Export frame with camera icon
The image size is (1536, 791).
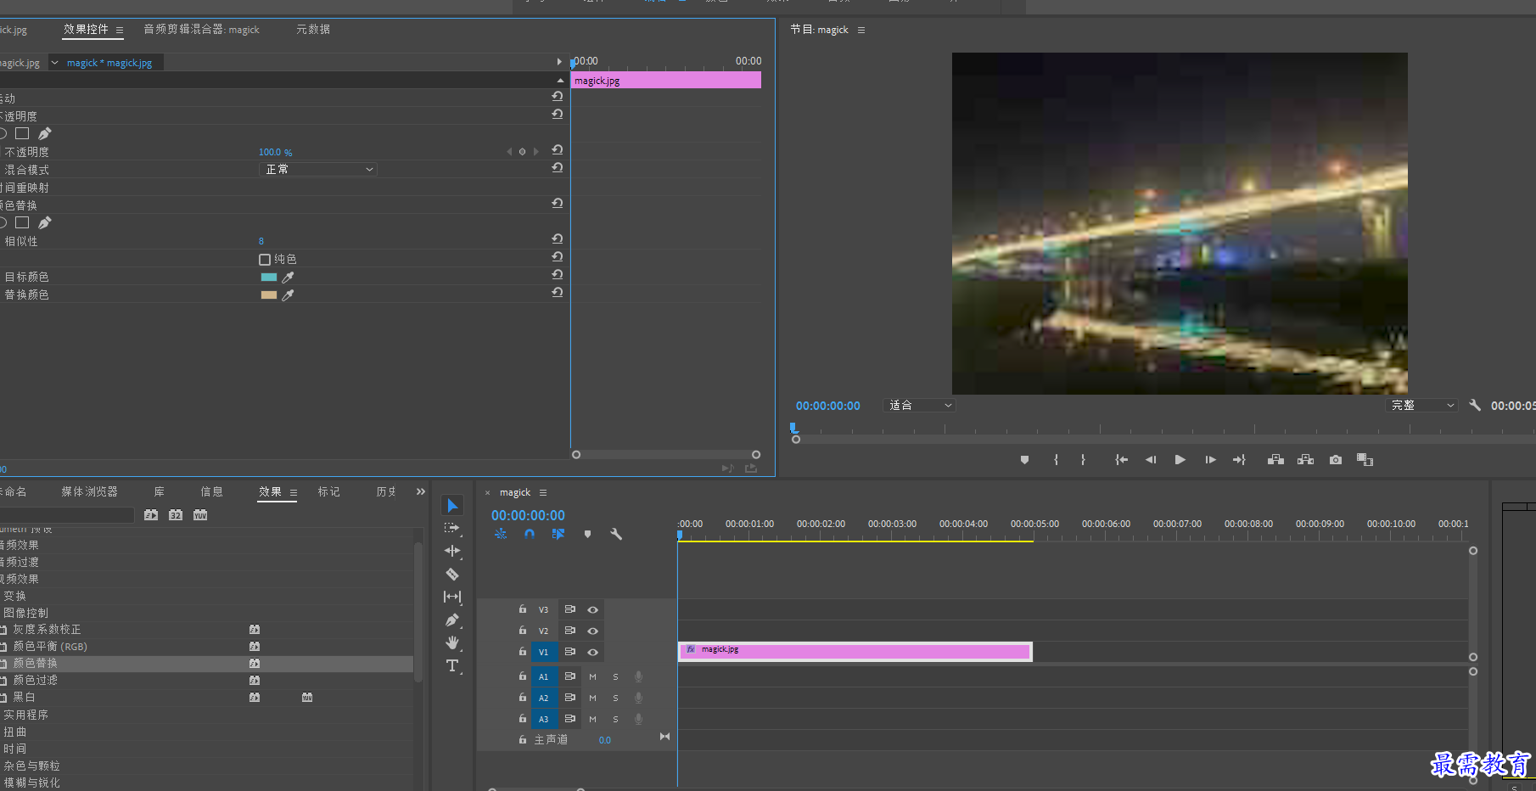pyautogui.click(x=1336, y=460)
